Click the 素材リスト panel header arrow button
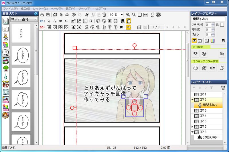The height and width of the screenshot is (152, 229). pyautogui.click(x=36, y=13)
